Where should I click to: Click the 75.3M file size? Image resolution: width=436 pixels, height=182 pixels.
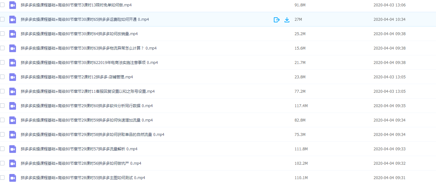coord(300,135)
